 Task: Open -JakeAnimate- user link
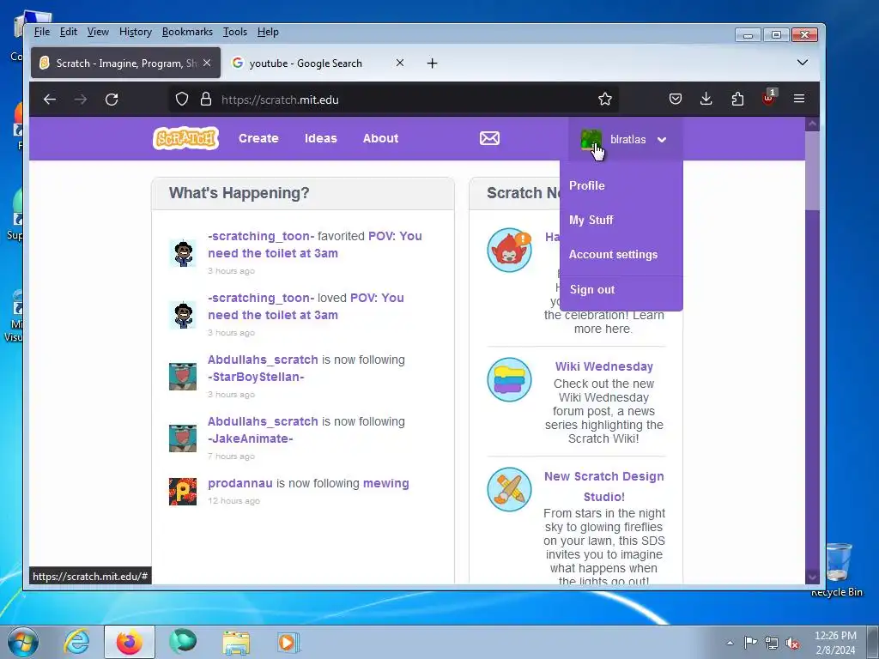pyautogui.click(x=251, y=438)
